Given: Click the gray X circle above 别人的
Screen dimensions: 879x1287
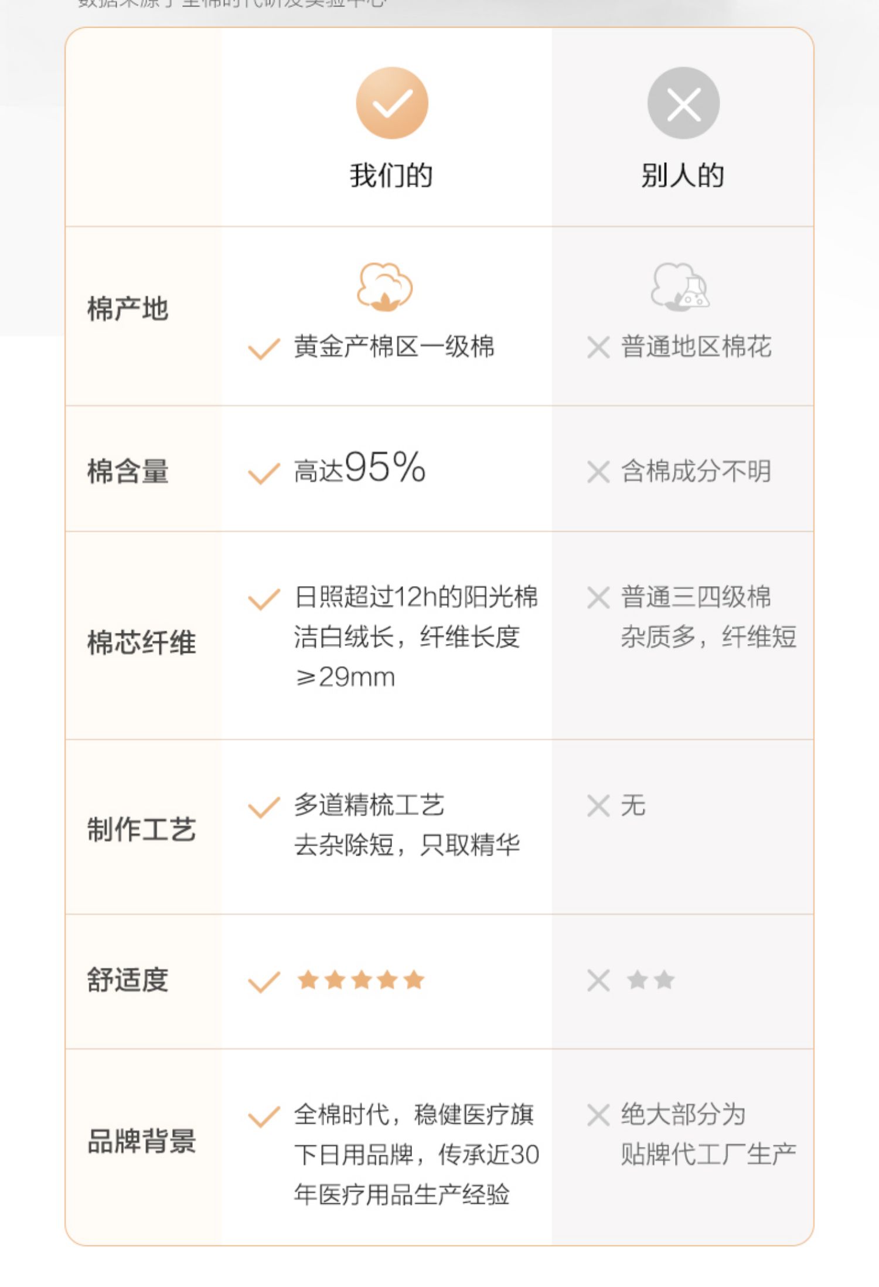Looking at the screenshot, I should [683, 103].
